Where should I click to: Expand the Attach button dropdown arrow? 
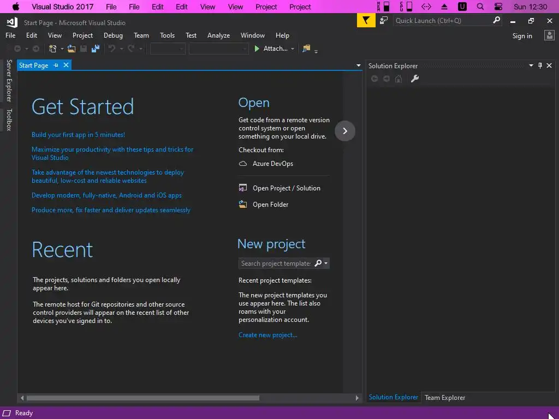(x=293, y=49)
